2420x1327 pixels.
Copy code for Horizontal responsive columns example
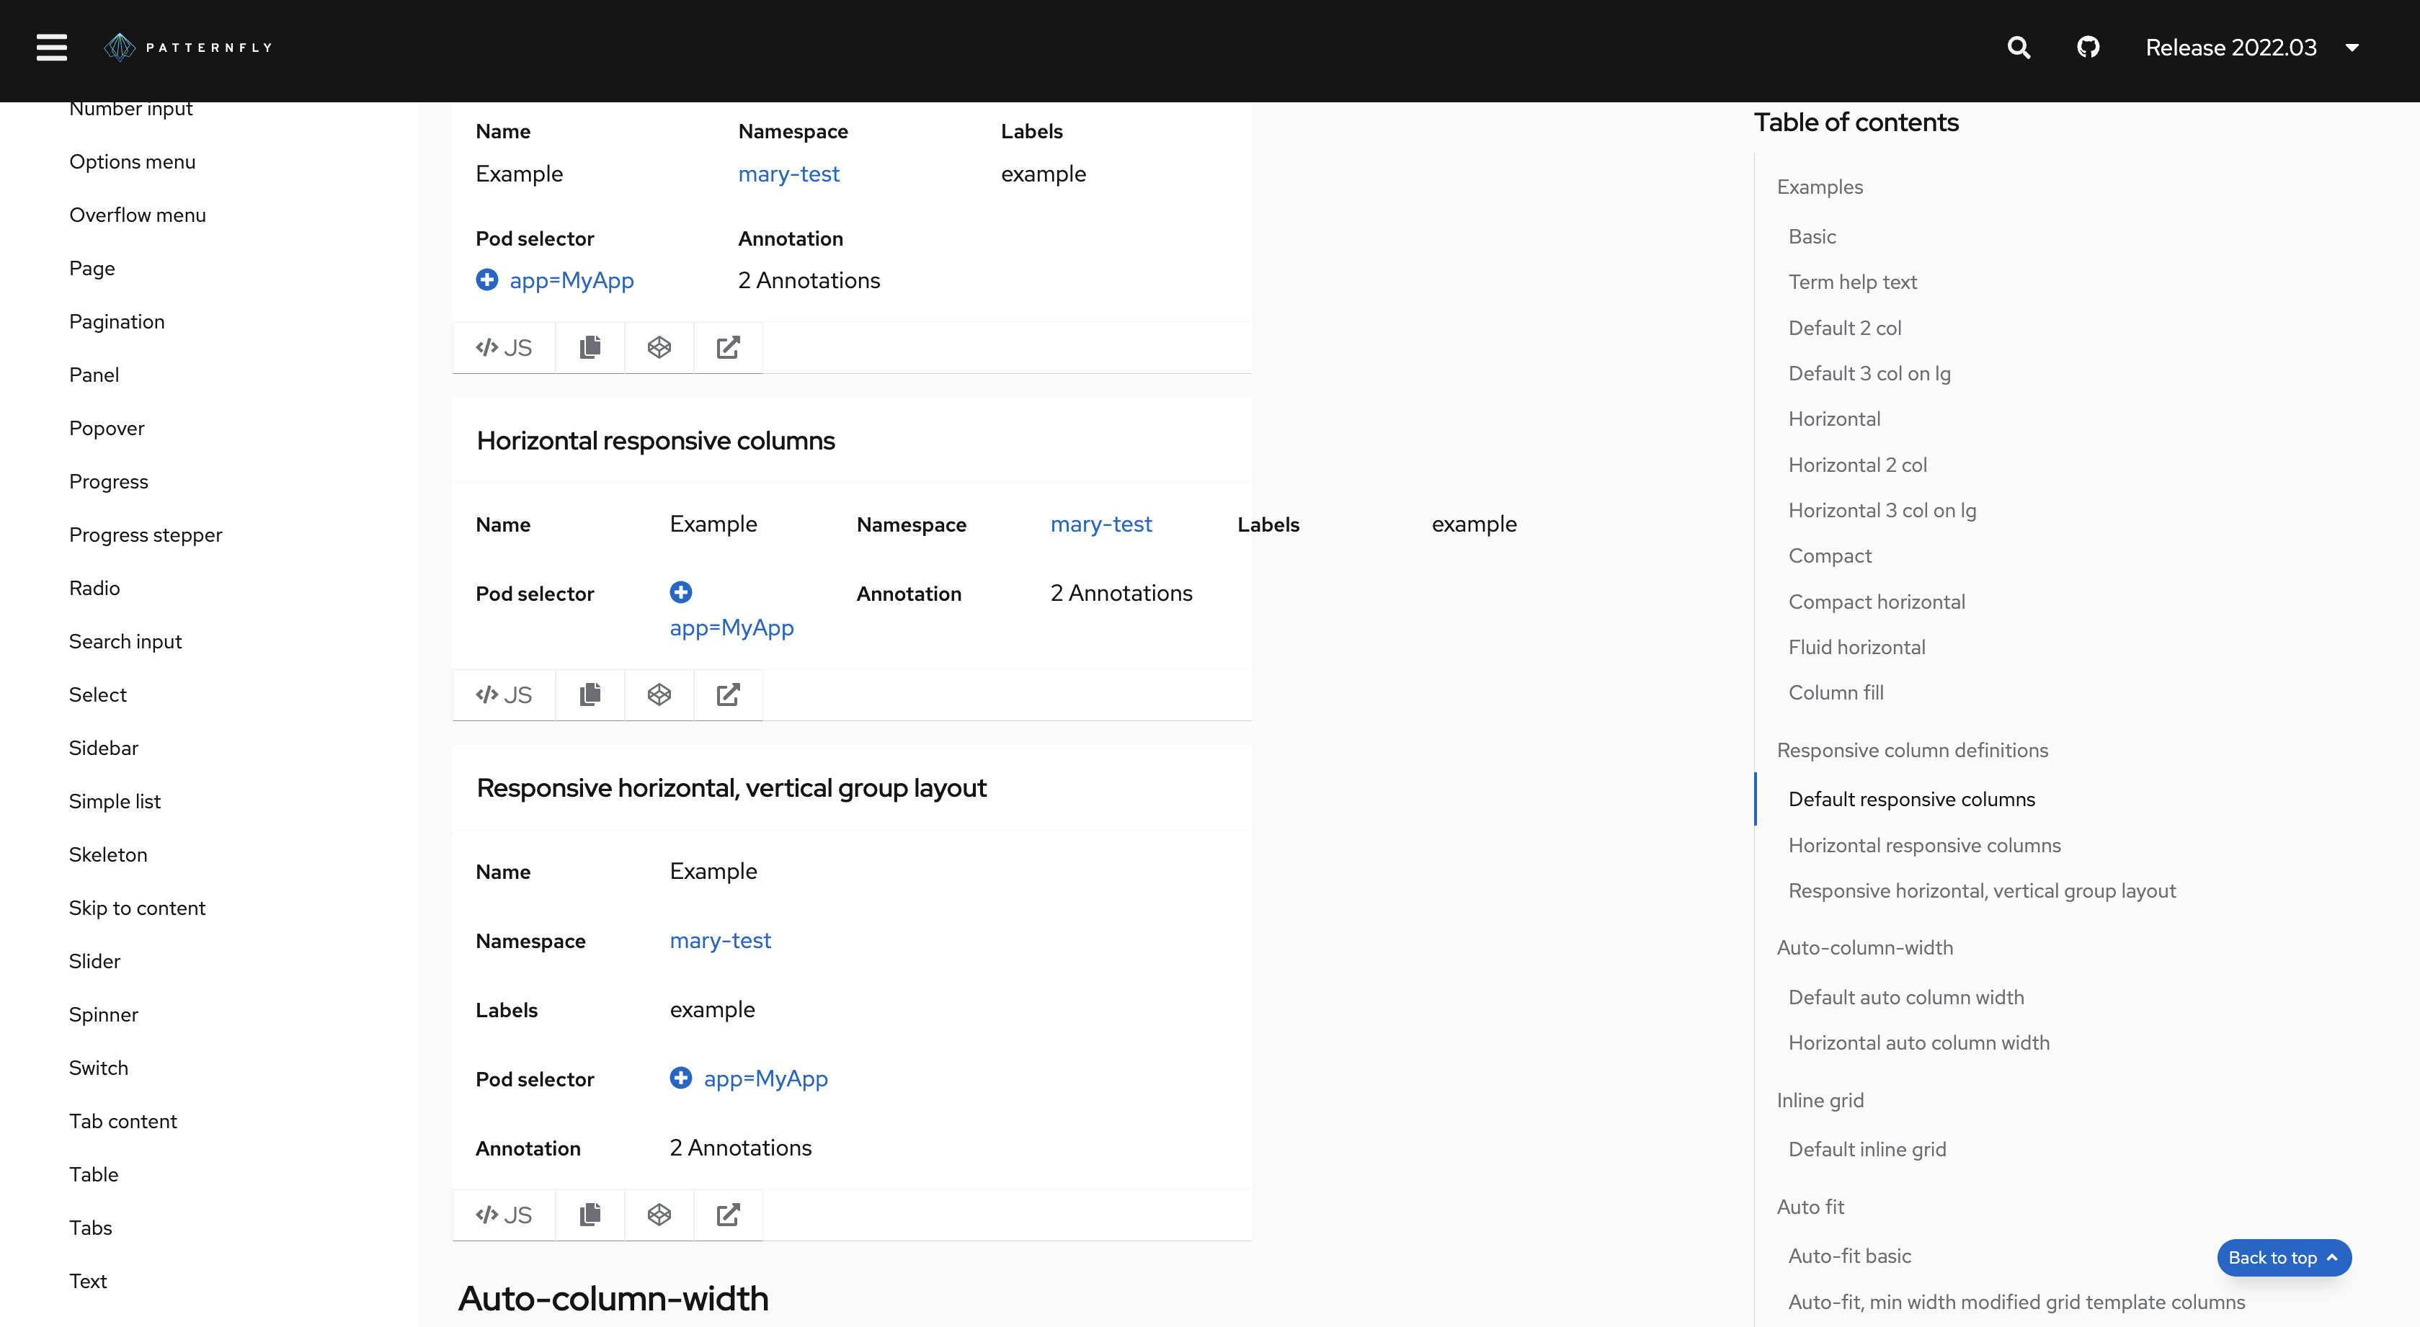pos(589,694)
